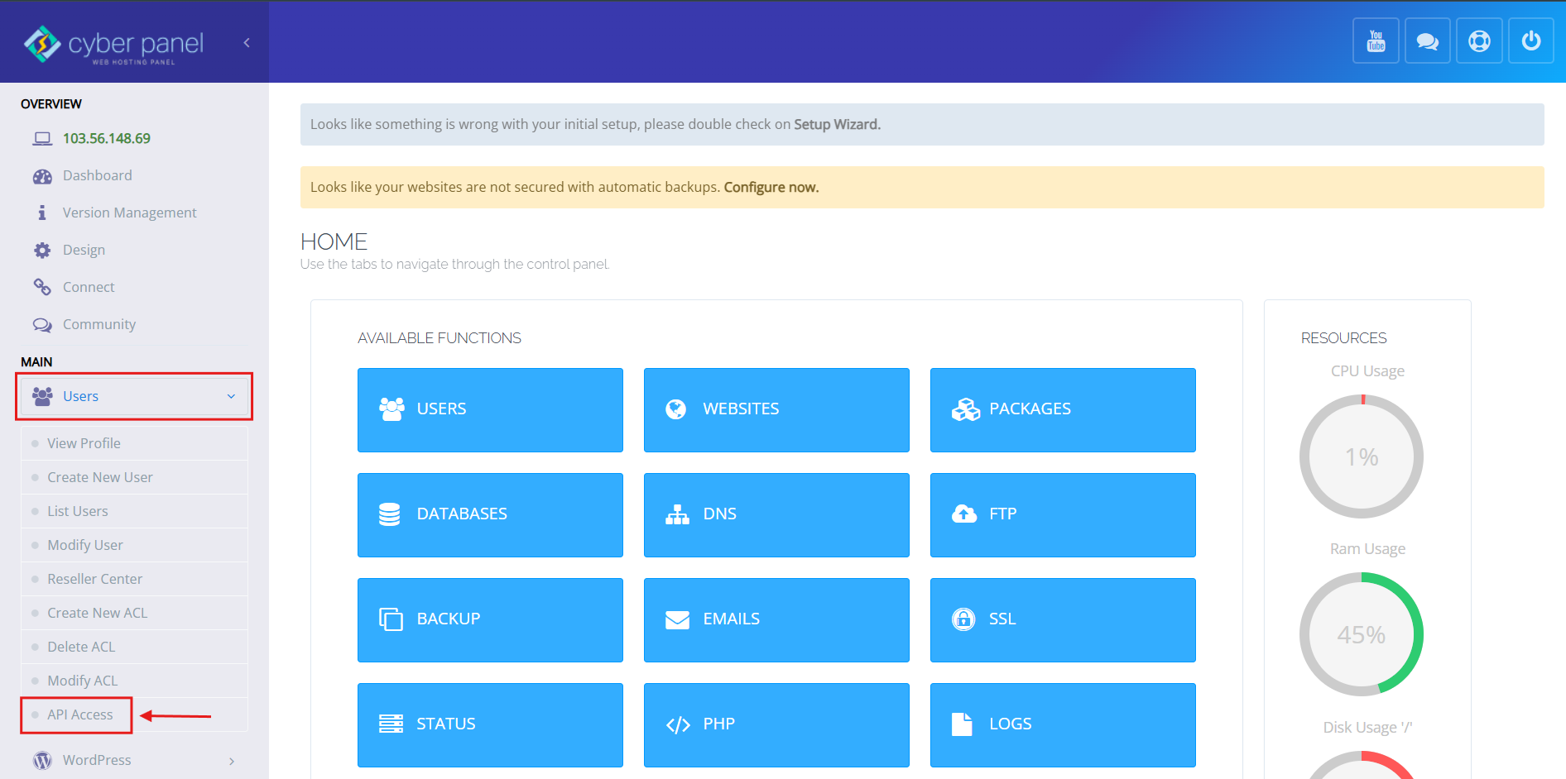Click Configure now in the backup warning banner
The image size is (1566, 779).
point(770,187)
